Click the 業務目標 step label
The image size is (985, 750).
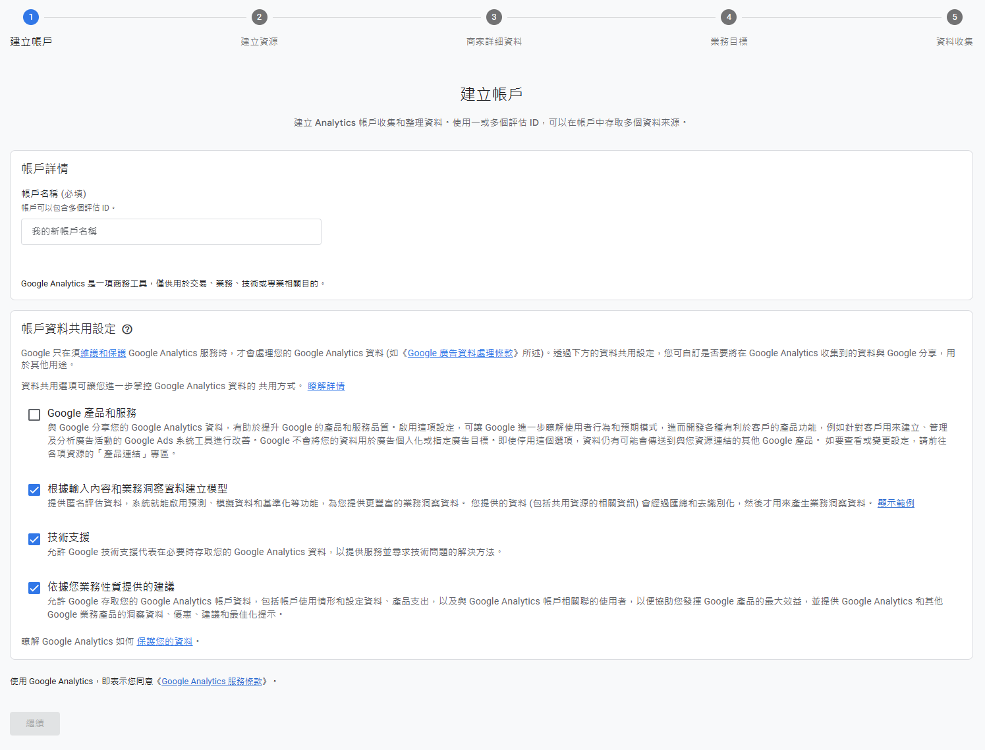pos(729,41)
